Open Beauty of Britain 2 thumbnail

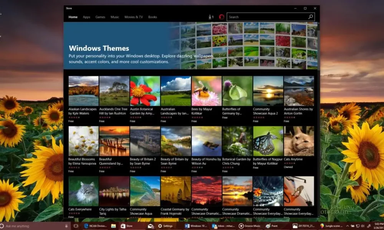click(145, 141)
